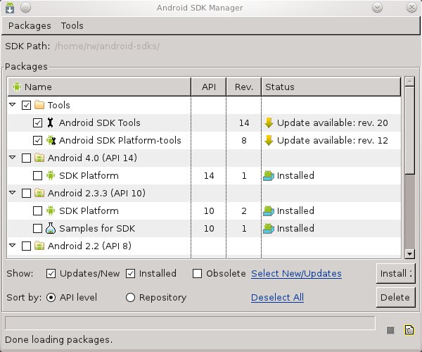Screen dimensions: 422x352
Task: Click the Tools folder icon
Action: click(39, 105)
